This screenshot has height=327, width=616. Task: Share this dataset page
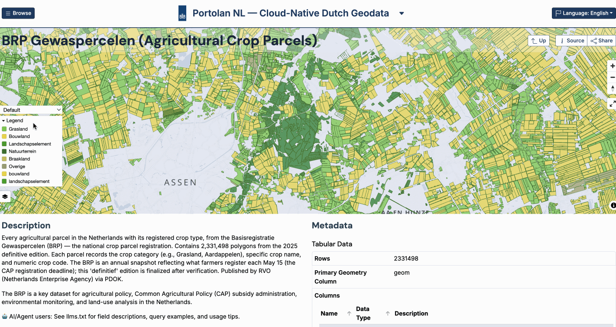[602, 41]
